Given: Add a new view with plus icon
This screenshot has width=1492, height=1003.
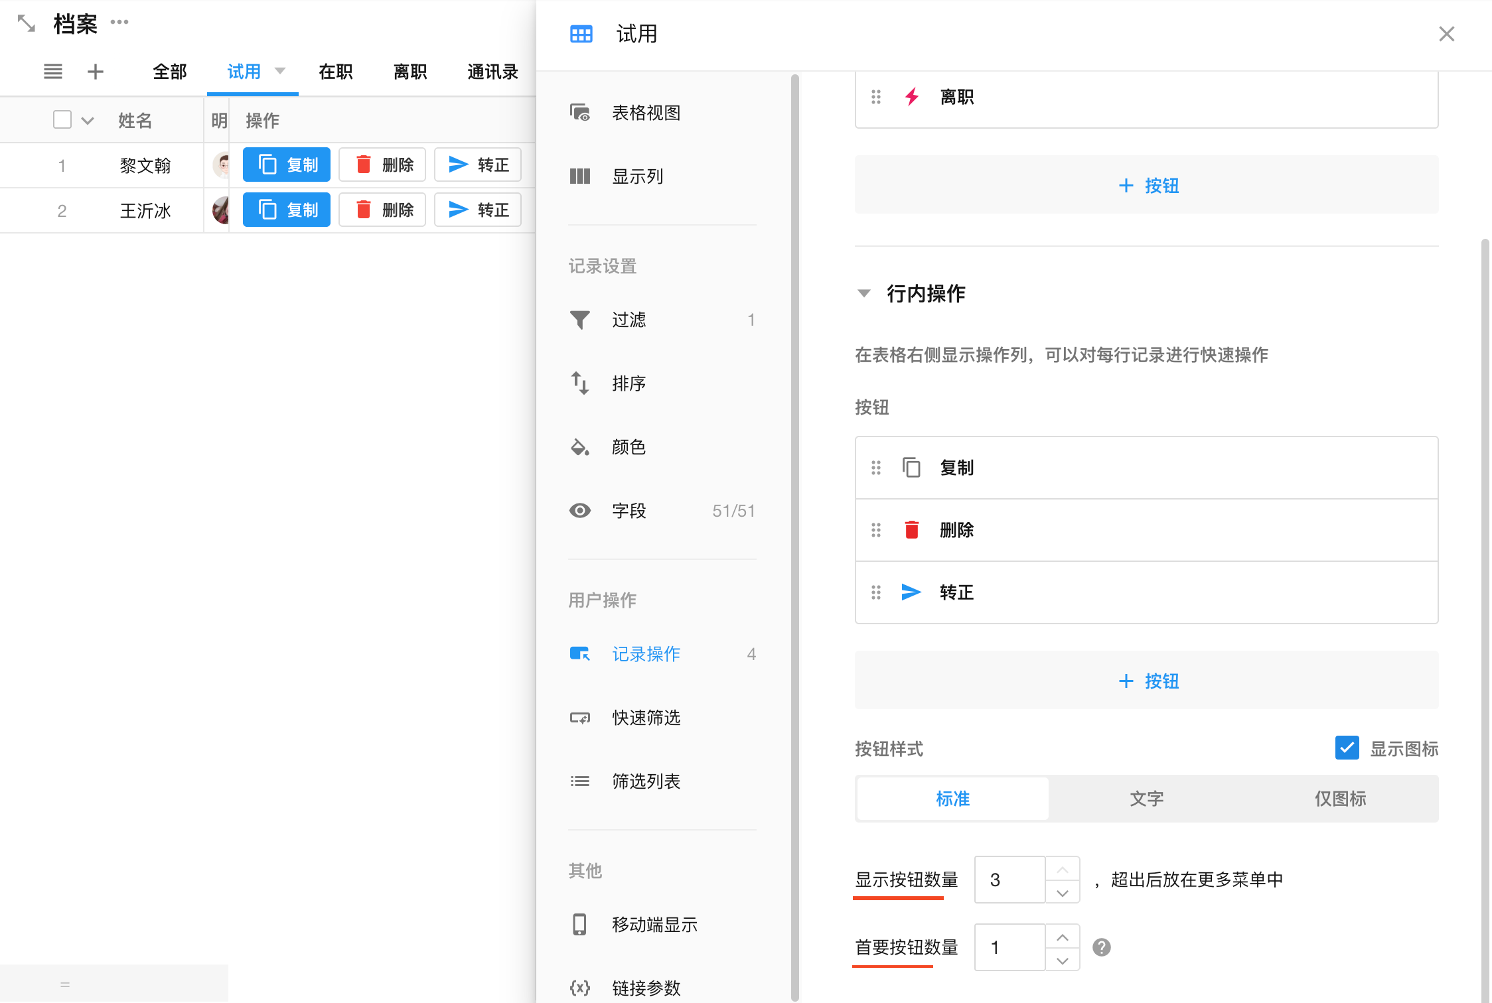Looking at the screenshot, I should pyautogui.click(x=96, y=72).
